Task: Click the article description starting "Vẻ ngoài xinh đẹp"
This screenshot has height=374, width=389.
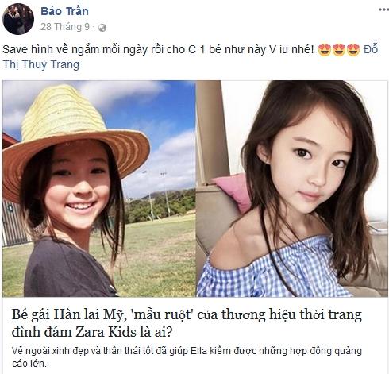Action: (x=187, y=357)
